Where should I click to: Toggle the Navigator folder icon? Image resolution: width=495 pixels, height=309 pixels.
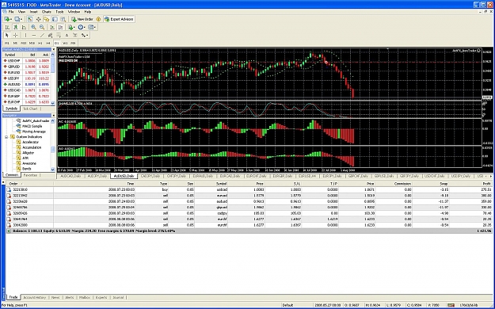point(47,19)
